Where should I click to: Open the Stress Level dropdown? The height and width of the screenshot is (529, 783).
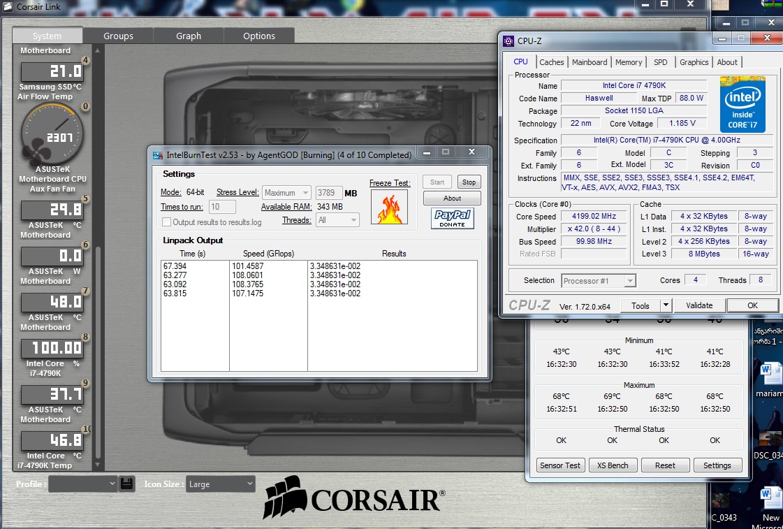(x=287, y=193)
